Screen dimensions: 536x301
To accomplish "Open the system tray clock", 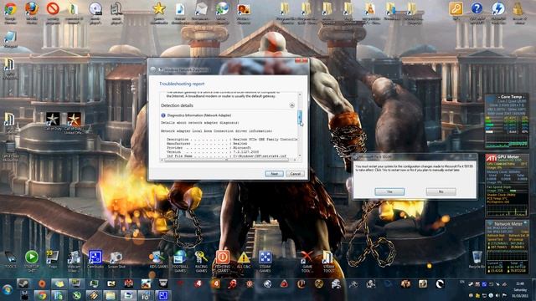I will click(520, 289).
